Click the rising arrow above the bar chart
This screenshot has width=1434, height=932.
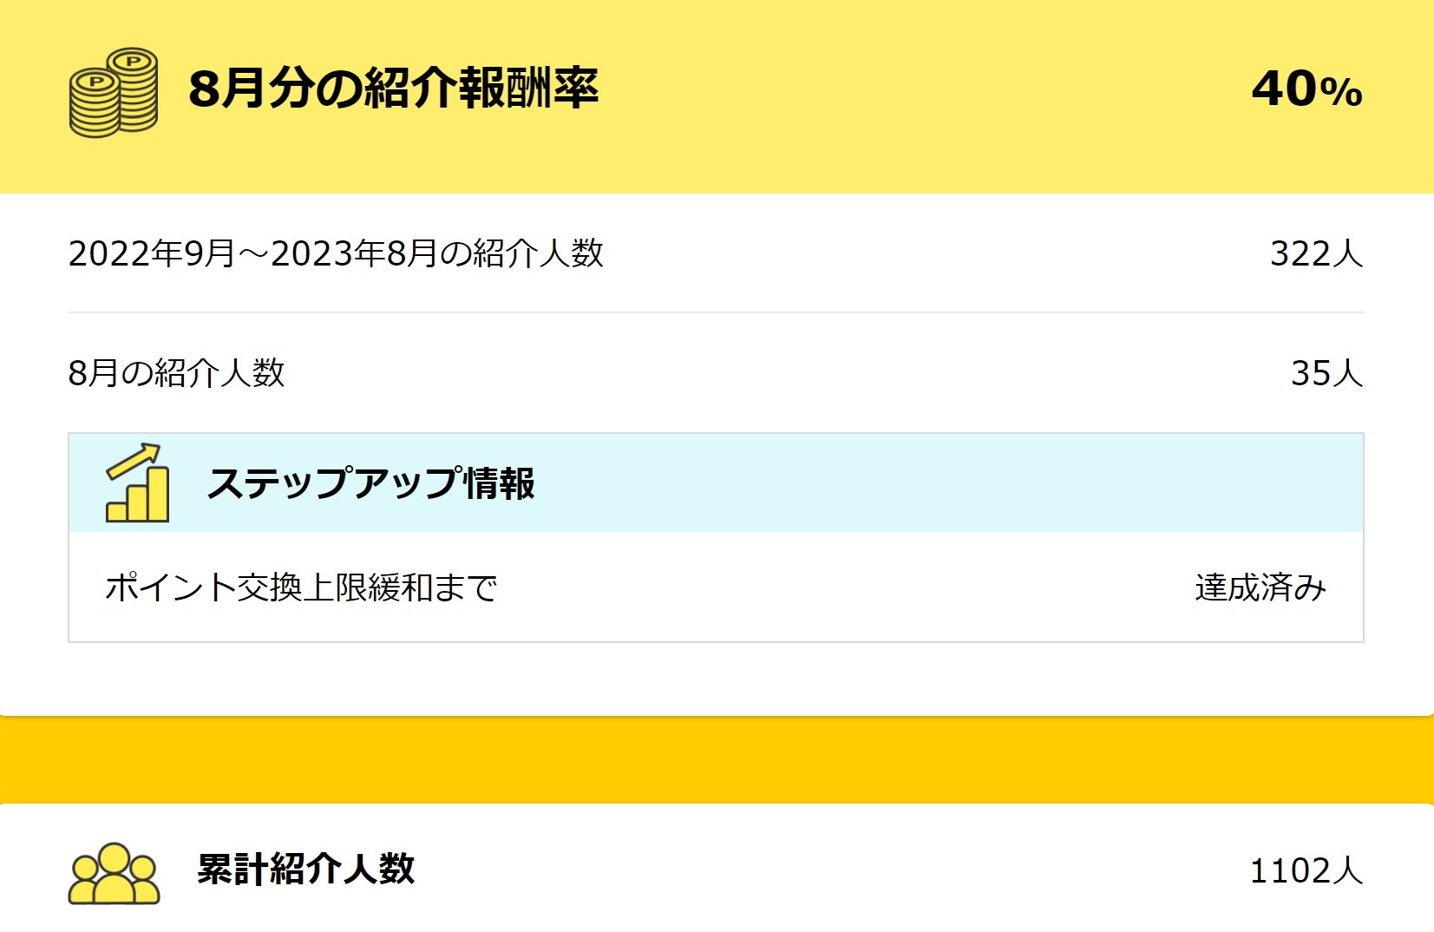pyautogui.click(x=134, y=460)
